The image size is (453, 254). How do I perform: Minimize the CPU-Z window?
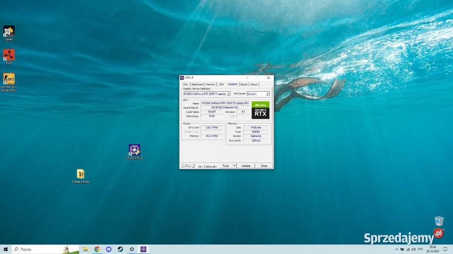tap(247, 78)
